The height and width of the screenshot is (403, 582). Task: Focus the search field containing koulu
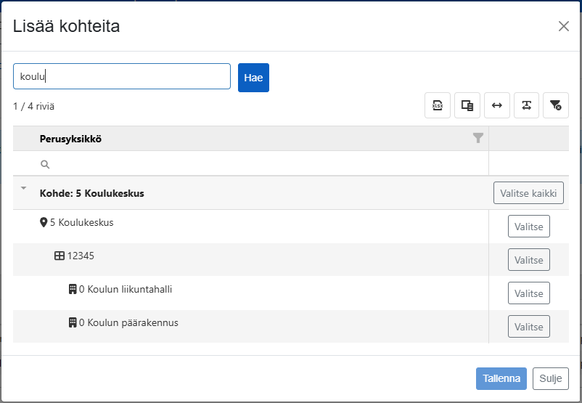click(x=122, y=76)
